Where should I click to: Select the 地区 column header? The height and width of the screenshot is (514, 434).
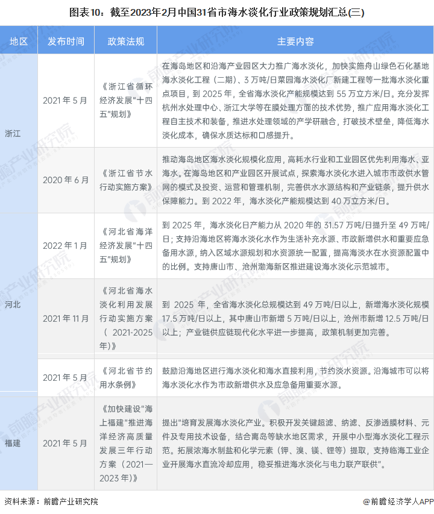(x=19, y=42)
